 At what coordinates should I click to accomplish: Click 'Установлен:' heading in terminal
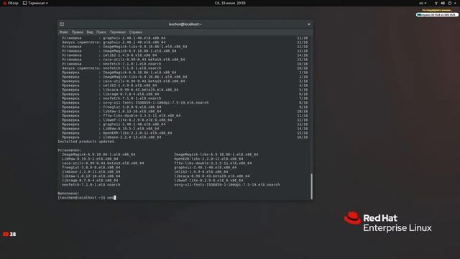(x=69, y=150)
